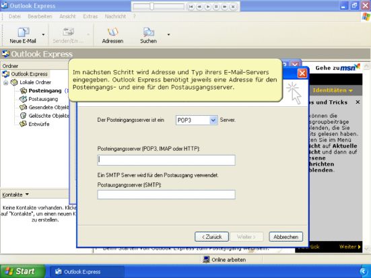Click the Entwürfe folder icon
The height and width of the screenshot is (278, 371).
[x=23, y=124]
